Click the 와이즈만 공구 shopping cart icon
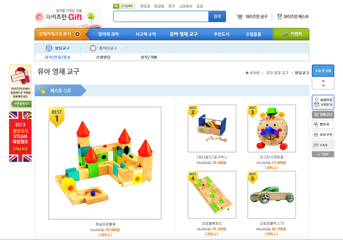Image resolution: width=343 pixels, height=240 pixels. point(239,16)
